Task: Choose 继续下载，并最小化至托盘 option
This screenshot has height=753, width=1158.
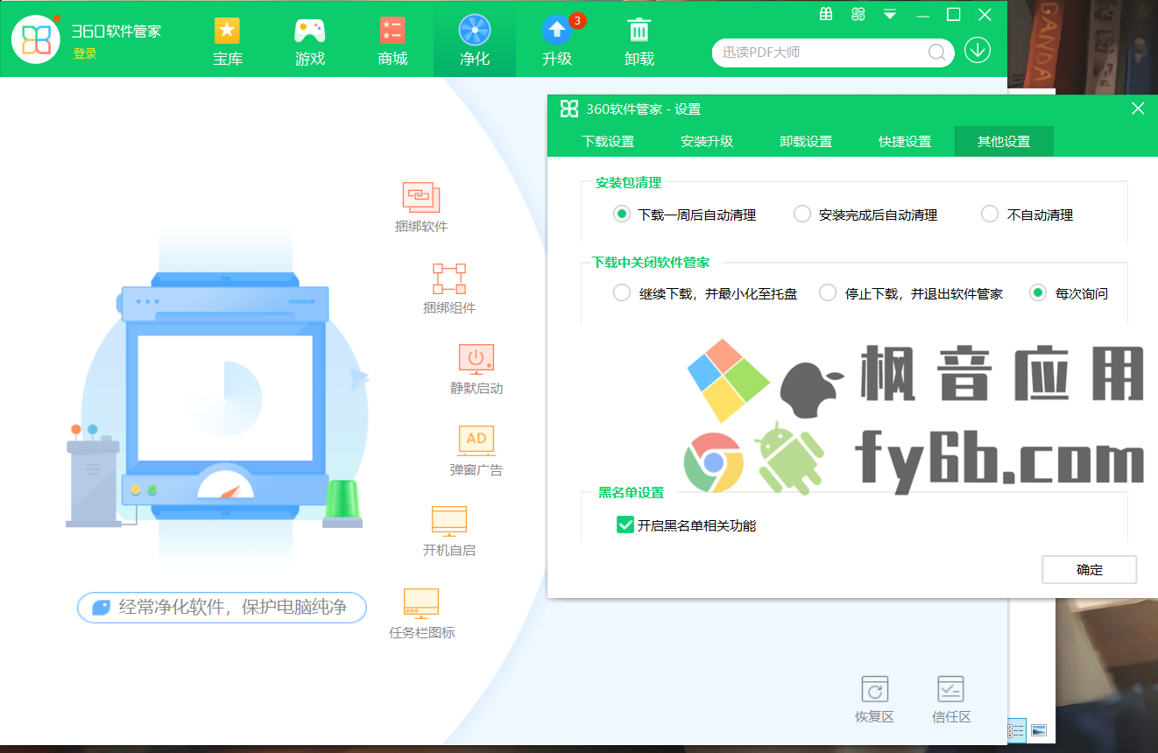Action: [622, 293]
